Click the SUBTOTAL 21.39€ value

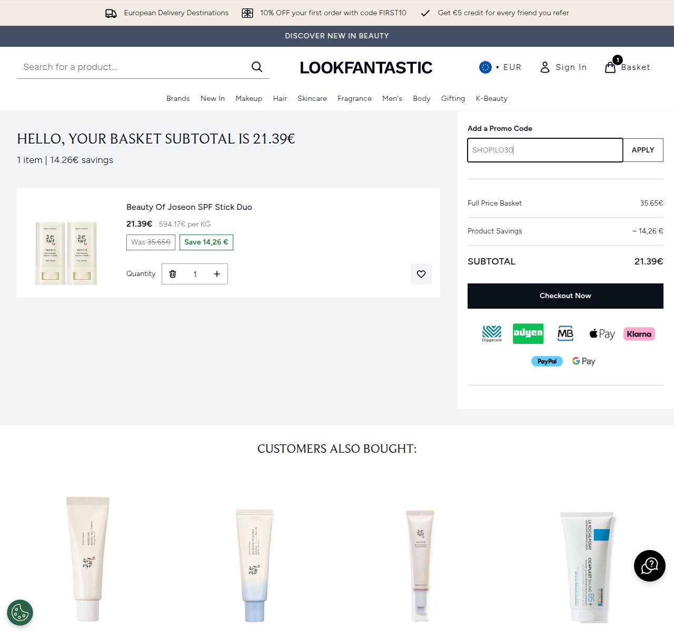pos(649,261)
